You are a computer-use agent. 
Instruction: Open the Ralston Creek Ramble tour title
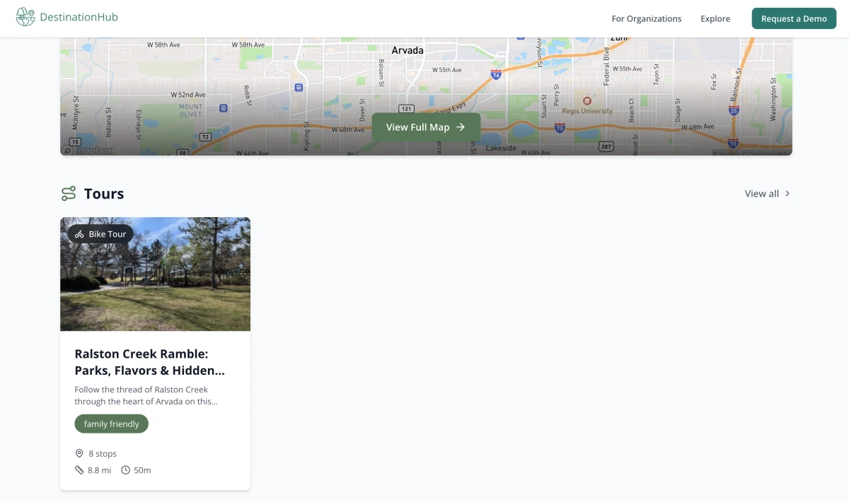pos(150,362)
